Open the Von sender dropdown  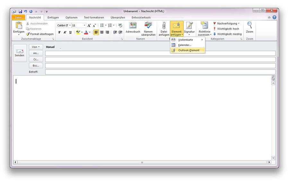(x=36, y=47)
